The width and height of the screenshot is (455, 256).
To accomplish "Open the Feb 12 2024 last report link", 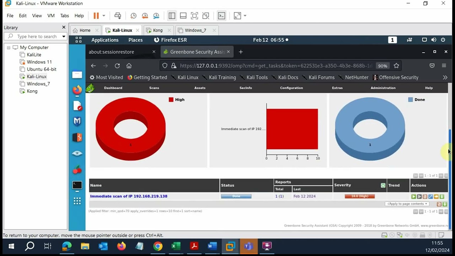I will tap(304, 196).
